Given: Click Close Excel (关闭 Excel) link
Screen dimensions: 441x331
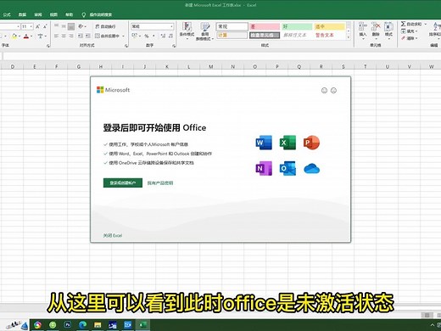Looking at the screenshot, I should (x=113, y=235).
